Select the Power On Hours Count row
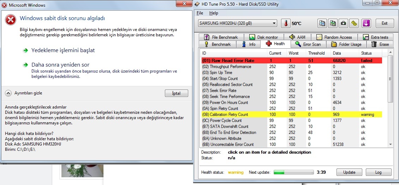 click(292, 103)
